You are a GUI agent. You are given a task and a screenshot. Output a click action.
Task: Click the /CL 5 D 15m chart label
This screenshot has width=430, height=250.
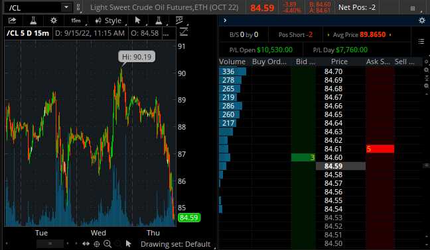[28, 33]
